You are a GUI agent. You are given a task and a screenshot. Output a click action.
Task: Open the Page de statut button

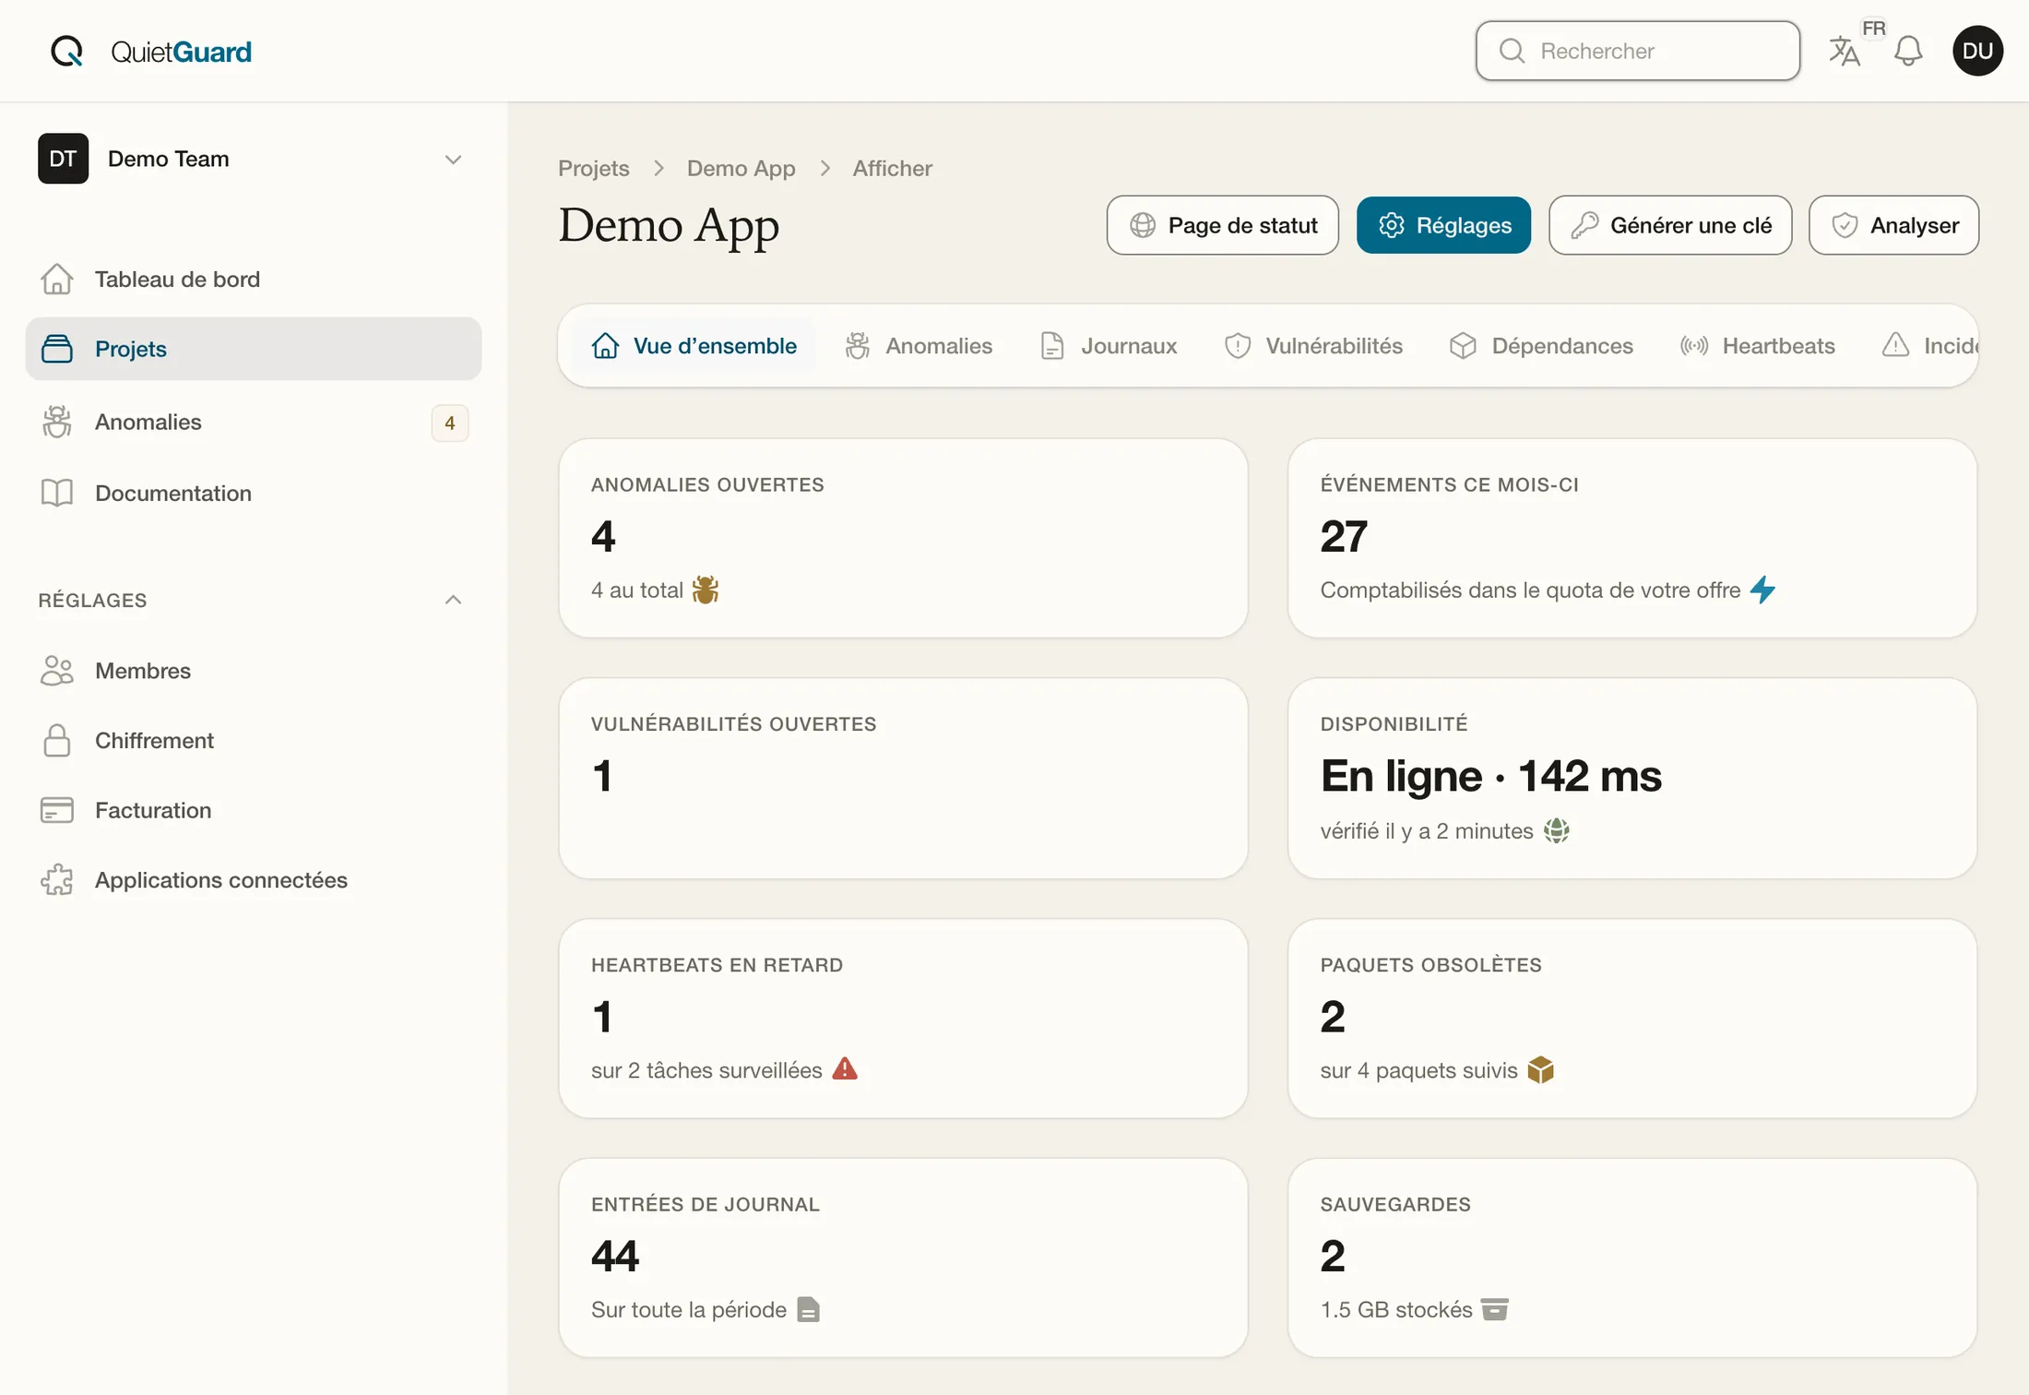[1223, 225]
